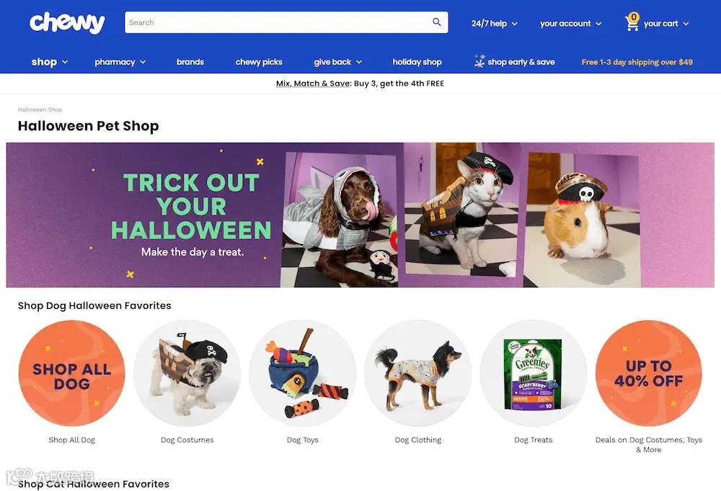Expand the shop dropdown menu
Image resolution: width=721 pixels, height=491 pixels.
pos(50,61)
